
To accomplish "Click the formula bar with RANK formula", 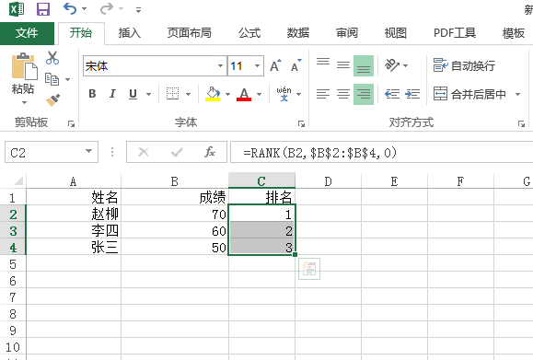I will pyautogui.click(x=381, y=152).
